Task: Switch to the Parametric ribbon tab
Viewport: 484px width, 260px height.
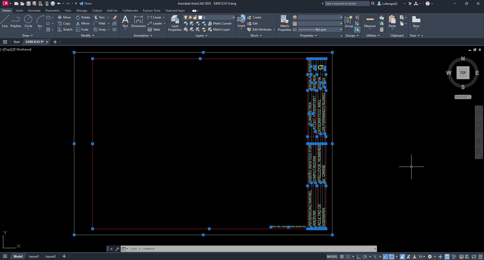Action: (x=53, y=11)
